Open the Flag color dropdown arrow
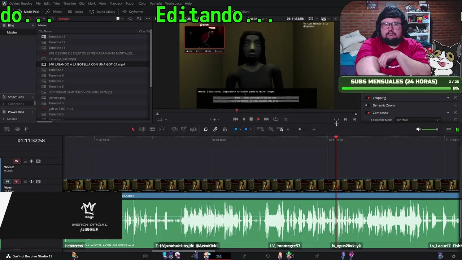This screenshot has height=260, width=462. (240, 129)
